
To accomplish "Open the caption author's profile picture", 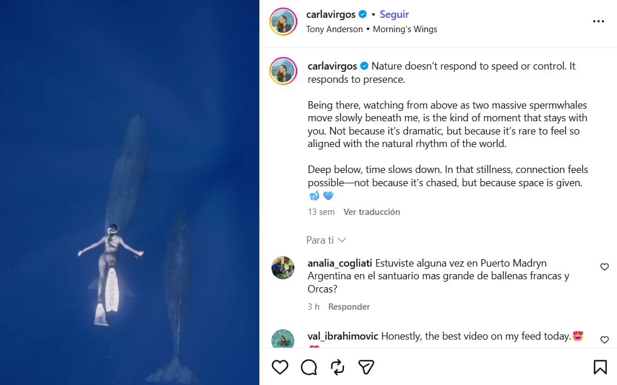I will pyautogui.click(x=283, y=71).
